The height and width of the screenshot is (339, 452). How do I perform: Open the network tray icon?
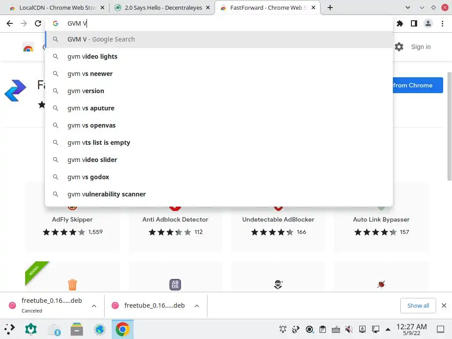pos(375,329)
